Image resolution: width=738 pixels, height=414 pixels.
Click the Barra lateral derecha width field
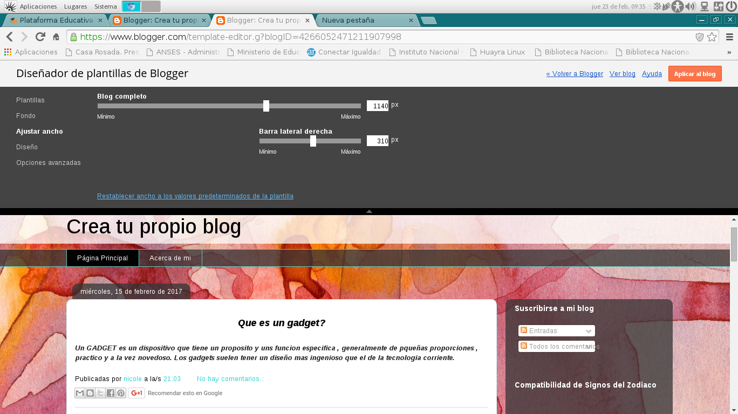(378, 141)
